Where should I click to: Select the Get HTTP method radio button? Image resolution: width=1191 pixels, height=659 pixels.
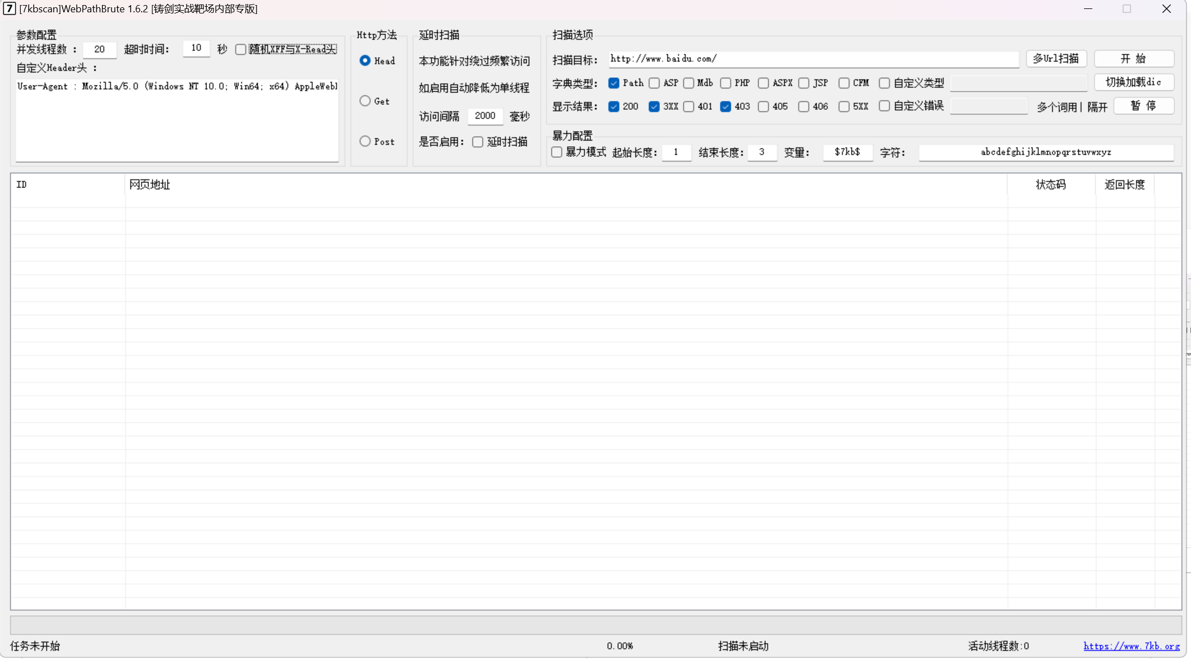[x=365, y=101]
